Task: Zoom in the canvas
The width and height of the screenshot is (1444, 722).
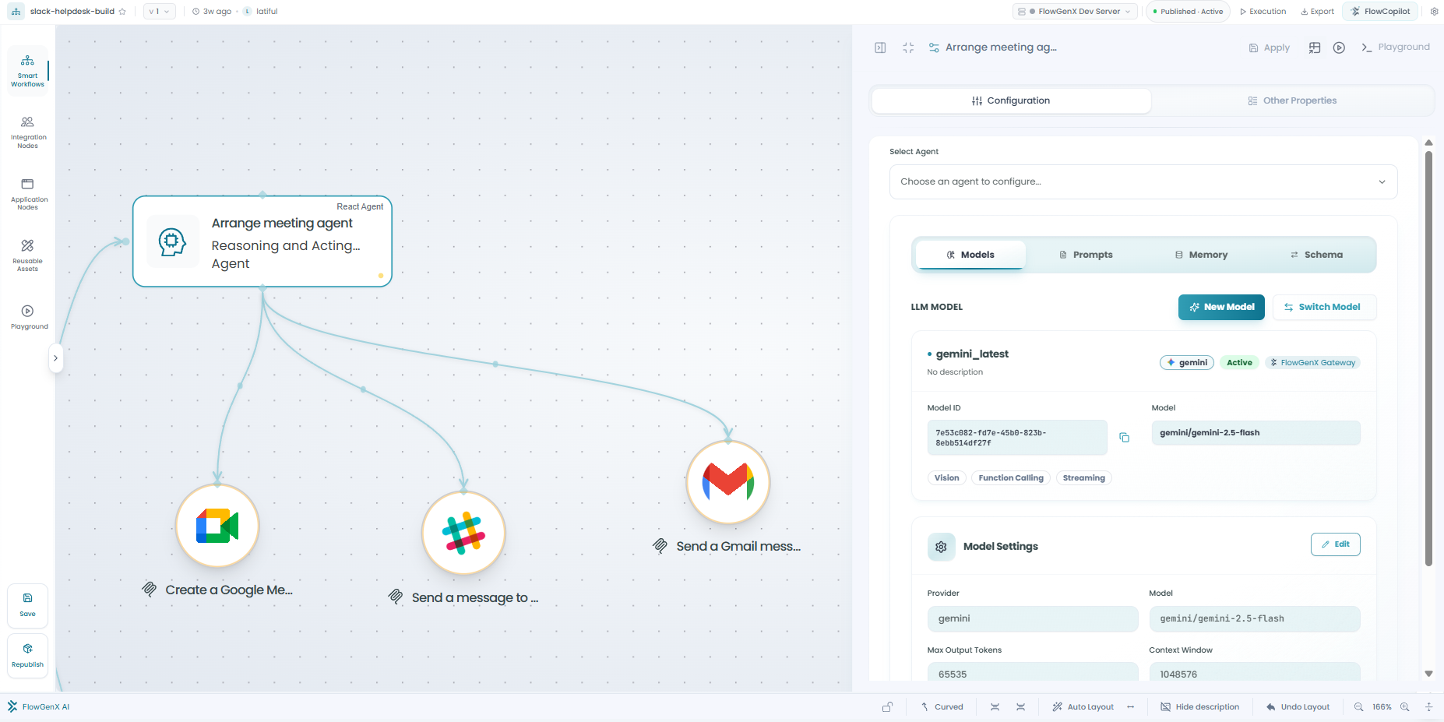Action: [x=1405, y=707]
